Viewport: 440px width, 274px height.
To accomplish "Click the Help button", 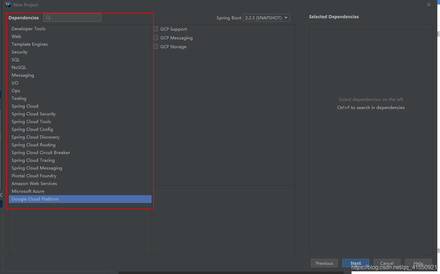I will [x=418, y=263].
